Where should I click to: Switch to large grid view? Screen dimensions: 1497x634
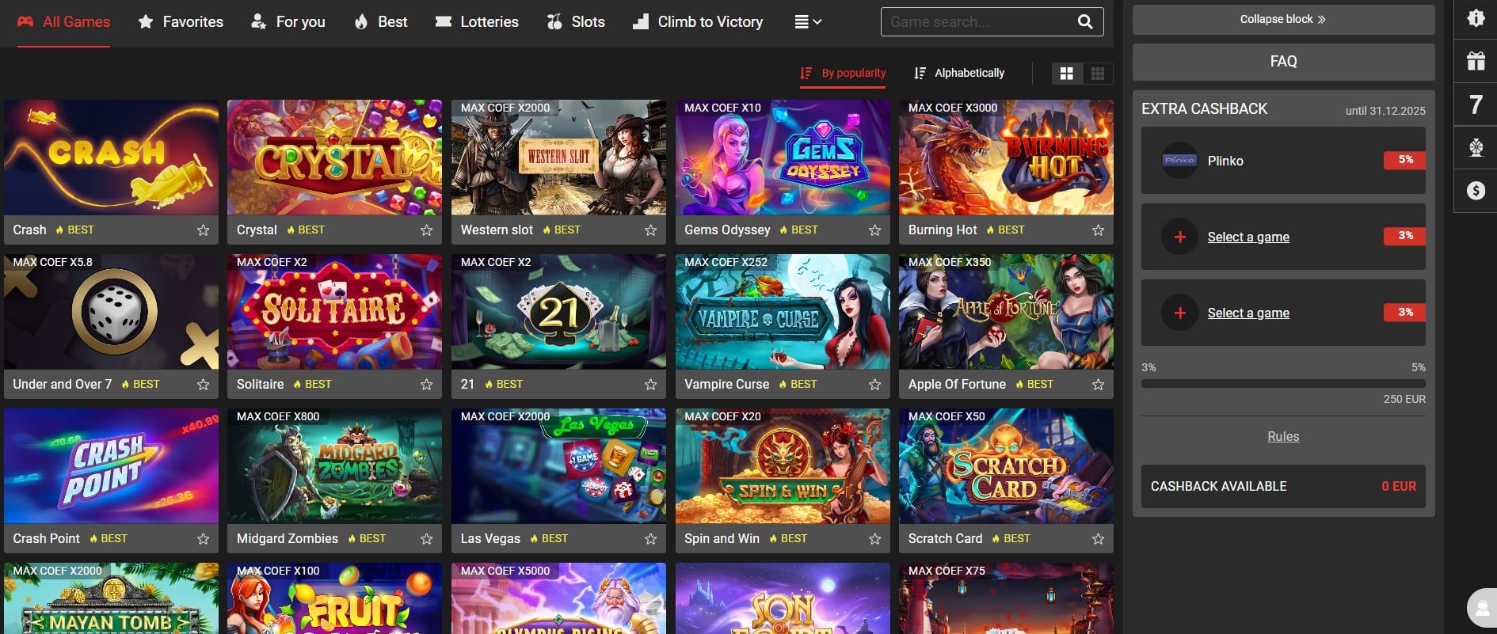[x=1067, y=74]
